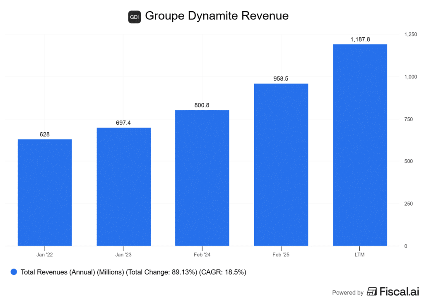The height and width of the screenshot is (301, 424).
Task: Click the 628 data label
Action: (45, 134)
